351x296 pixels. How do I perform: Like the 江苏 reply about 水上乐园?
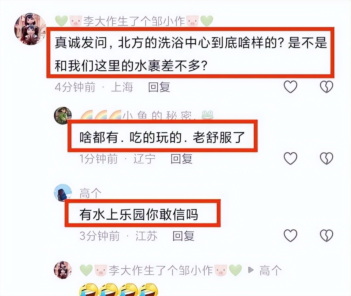point(290,236)
